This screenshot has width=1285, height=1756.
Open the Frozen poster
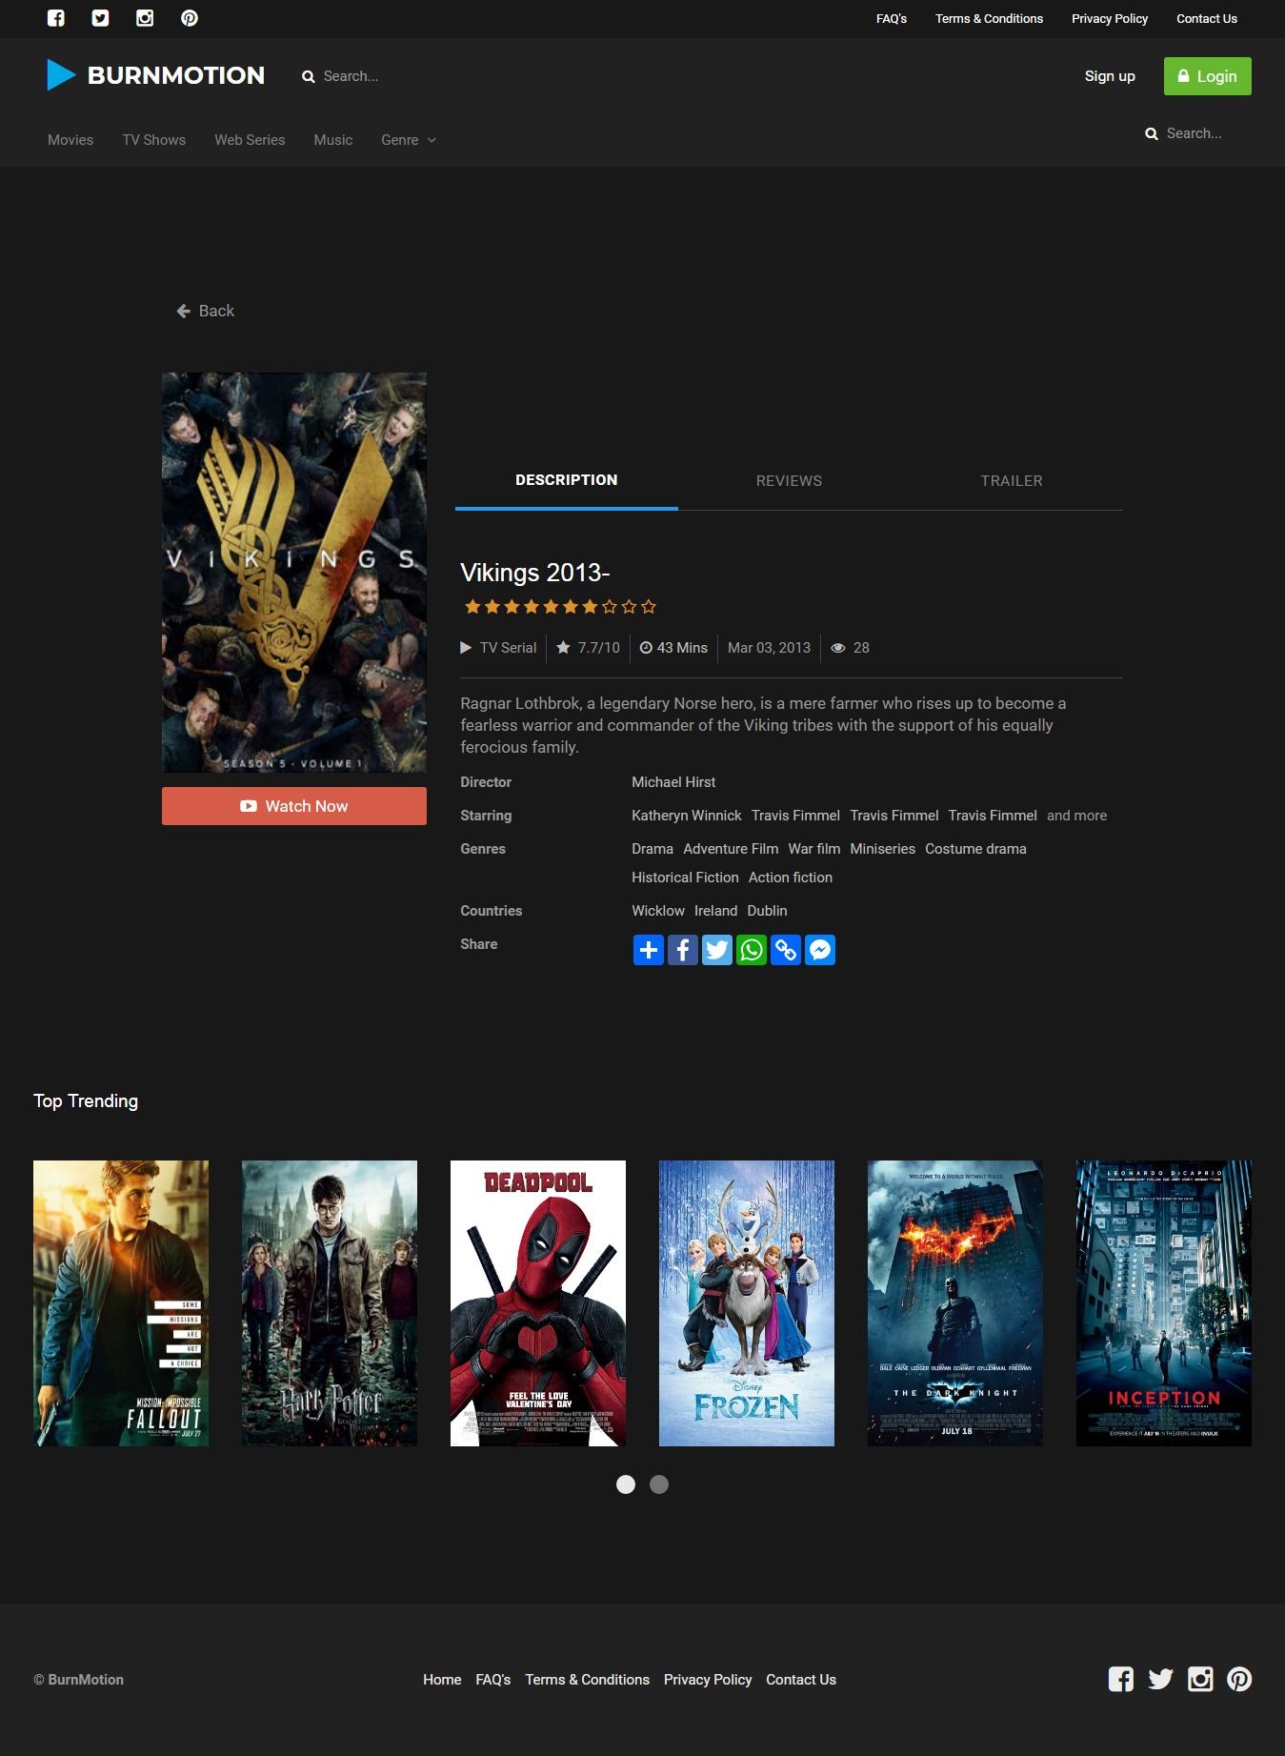[x=747, y=1303]
